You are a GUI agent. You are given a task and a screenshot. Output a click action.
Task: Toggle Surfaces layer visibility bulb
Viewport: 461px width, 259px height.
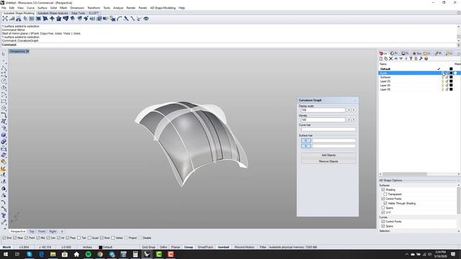tap(442, 77)
